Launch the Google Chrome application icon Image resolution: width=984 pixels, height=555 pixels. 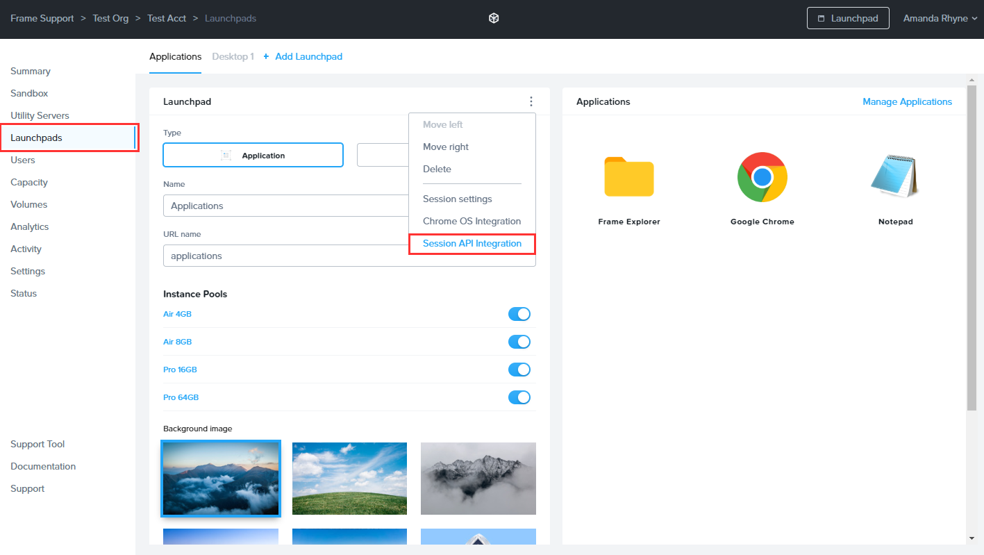point(762,177)
